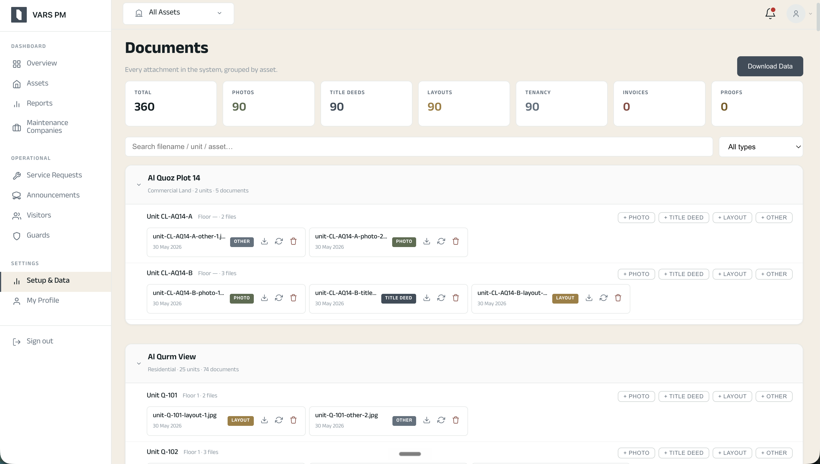Add photo to Unit CL-AQ14-B

(x=636, y=274)
